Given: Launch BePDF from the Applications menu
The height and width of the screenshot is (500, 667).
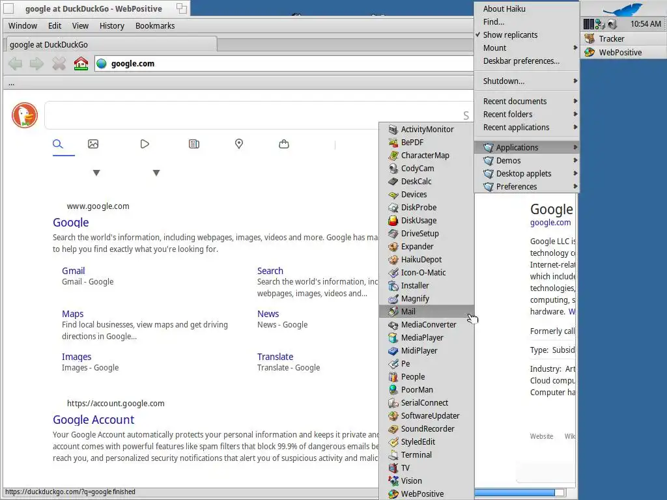Looking at the screenshot, I should [426, 143].
